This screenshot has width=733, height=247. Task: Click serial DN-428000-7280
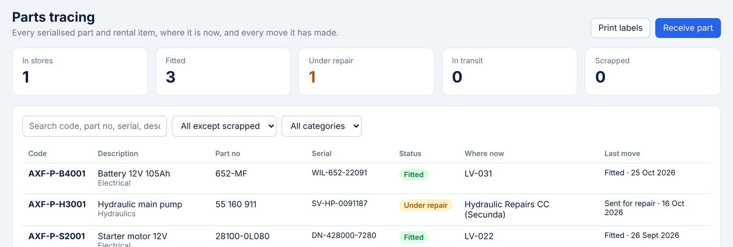tap(344, 236)
